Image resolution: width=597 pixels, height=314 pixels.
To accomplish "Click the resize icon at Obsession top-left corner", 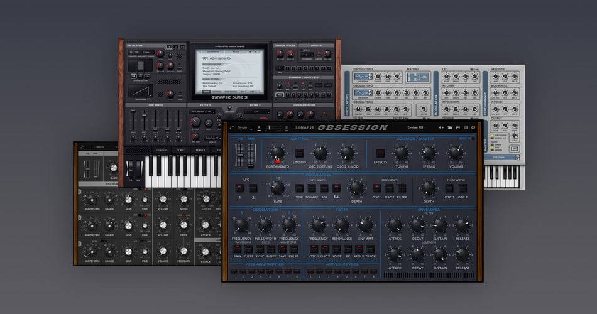I will click(x=231, y=128).
